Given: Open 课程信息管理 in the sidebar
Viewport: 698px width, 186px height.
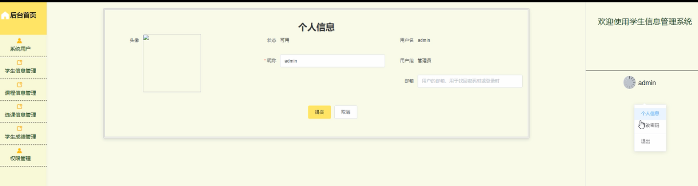Looking at the screenshot, I should tap(21, 93).
